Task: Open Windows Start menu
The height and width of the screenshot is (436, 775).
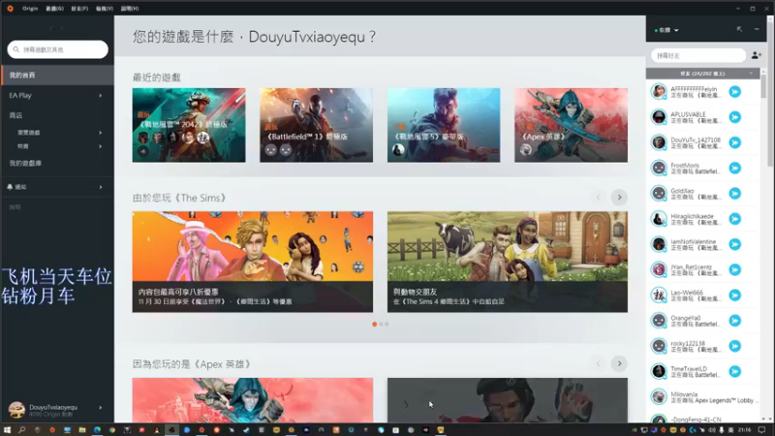Action: coord(7,430)
